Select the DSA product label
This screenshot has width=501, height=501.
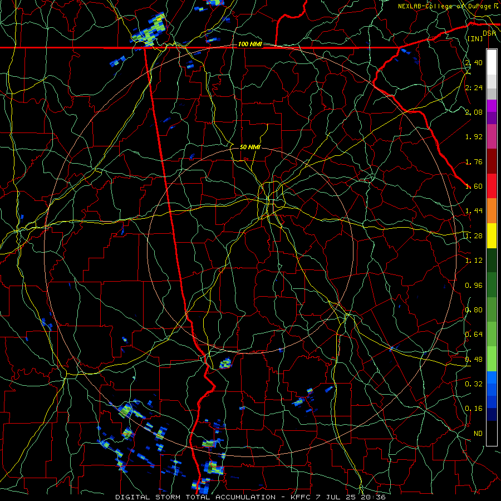point(489,33)
